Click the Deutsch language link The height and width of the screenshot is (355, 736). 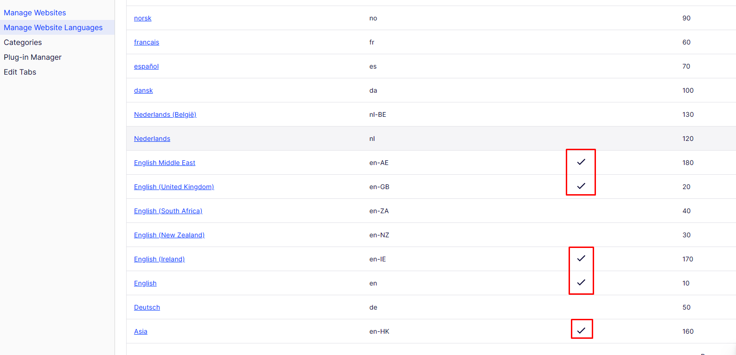point(147,307)
